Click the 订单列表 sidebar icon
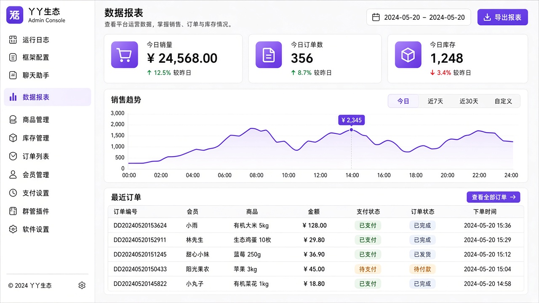This screenshot has width=539, height=303. tap(13, 156)
